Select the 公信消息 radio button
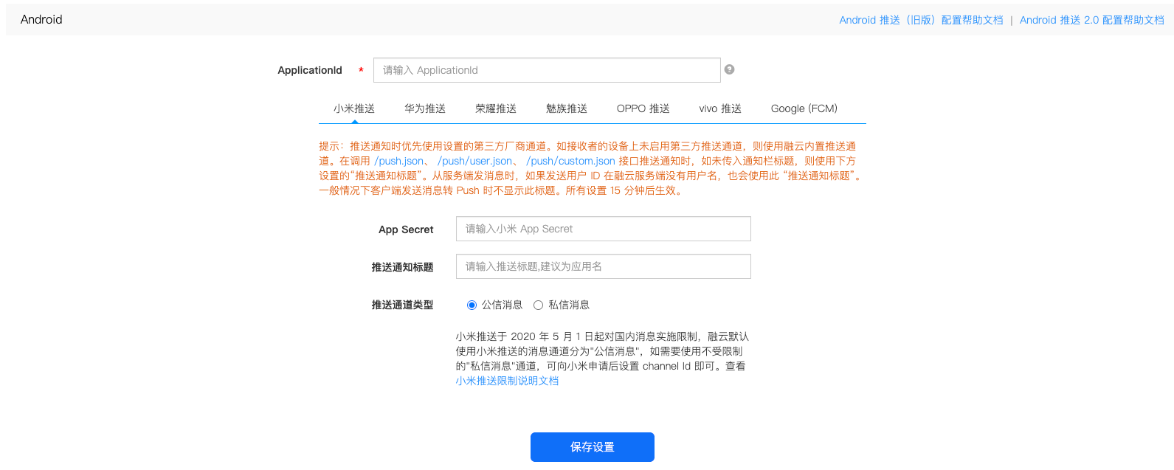 pyautogui.click(x=472, y=305)
